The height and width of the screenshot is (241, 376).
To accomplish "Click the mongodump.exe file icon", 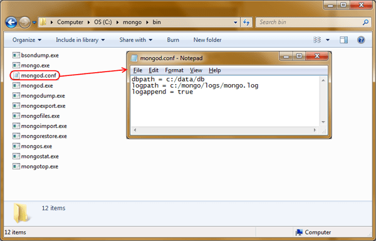I will point(16,96).
